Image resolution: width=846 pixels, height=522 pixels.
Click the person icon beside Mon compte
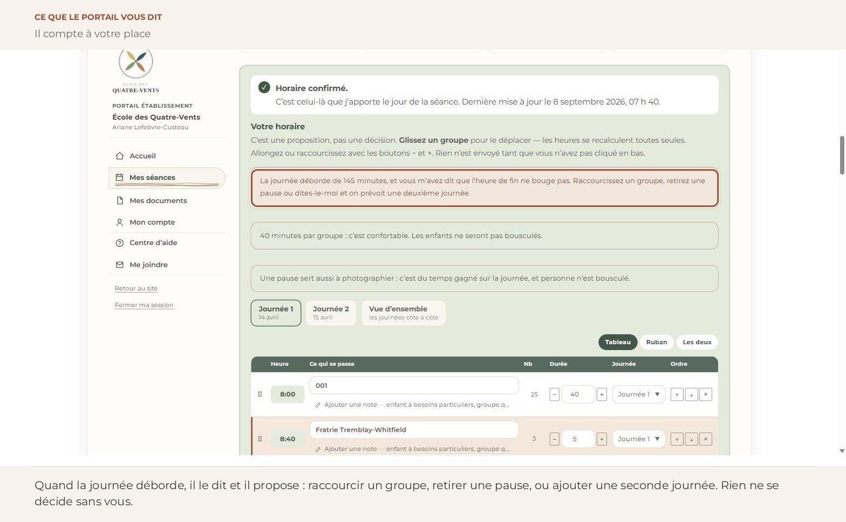120,222
